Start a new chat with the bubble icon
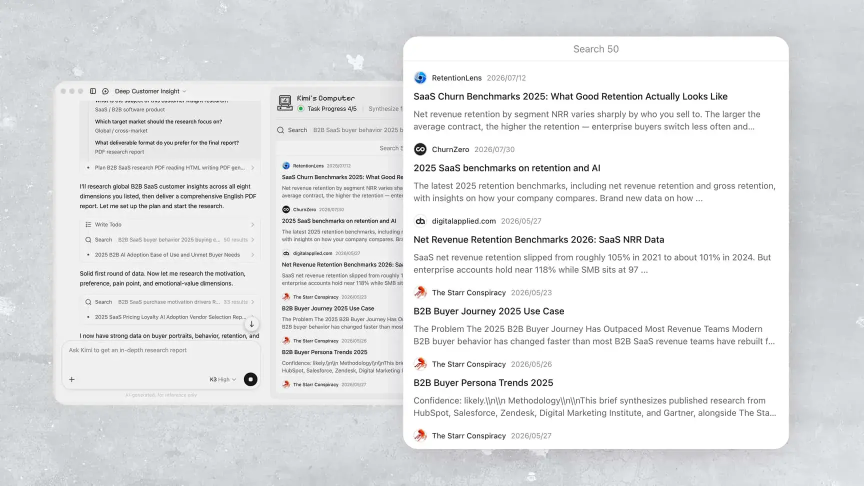The width and height of the screenshot is (864, 486). (x=105, y=91)
